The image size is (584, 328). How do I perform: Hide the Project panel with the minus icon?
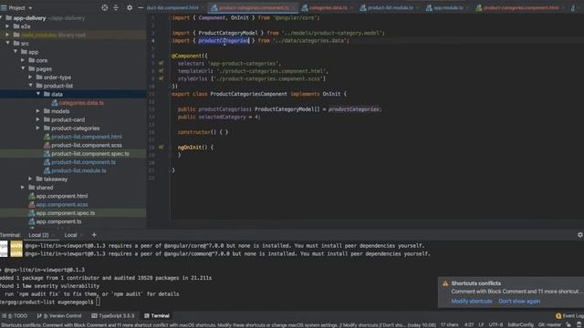point(141,7)
